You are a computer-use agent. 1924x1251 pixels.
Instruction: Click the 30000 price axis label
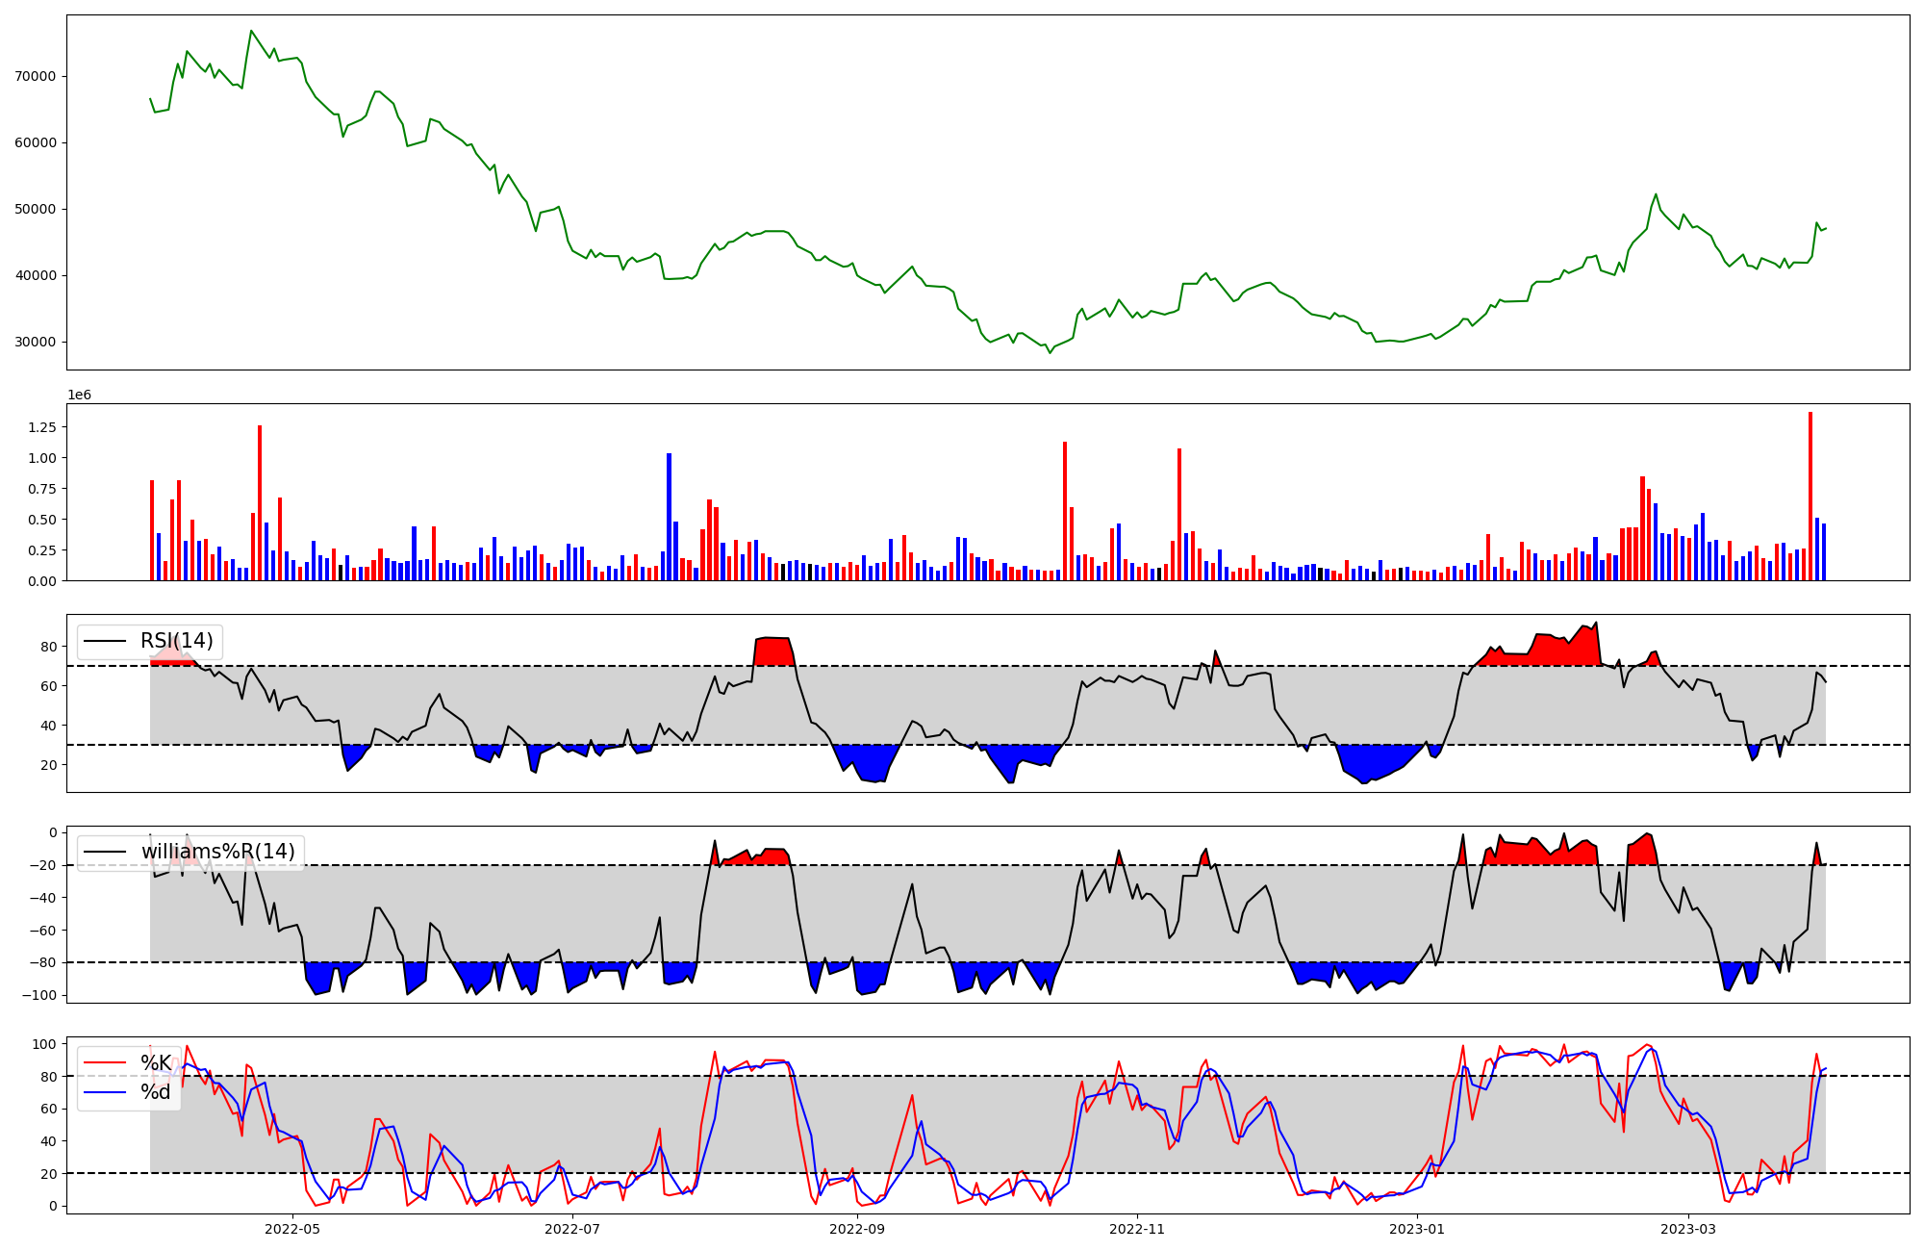36,342
